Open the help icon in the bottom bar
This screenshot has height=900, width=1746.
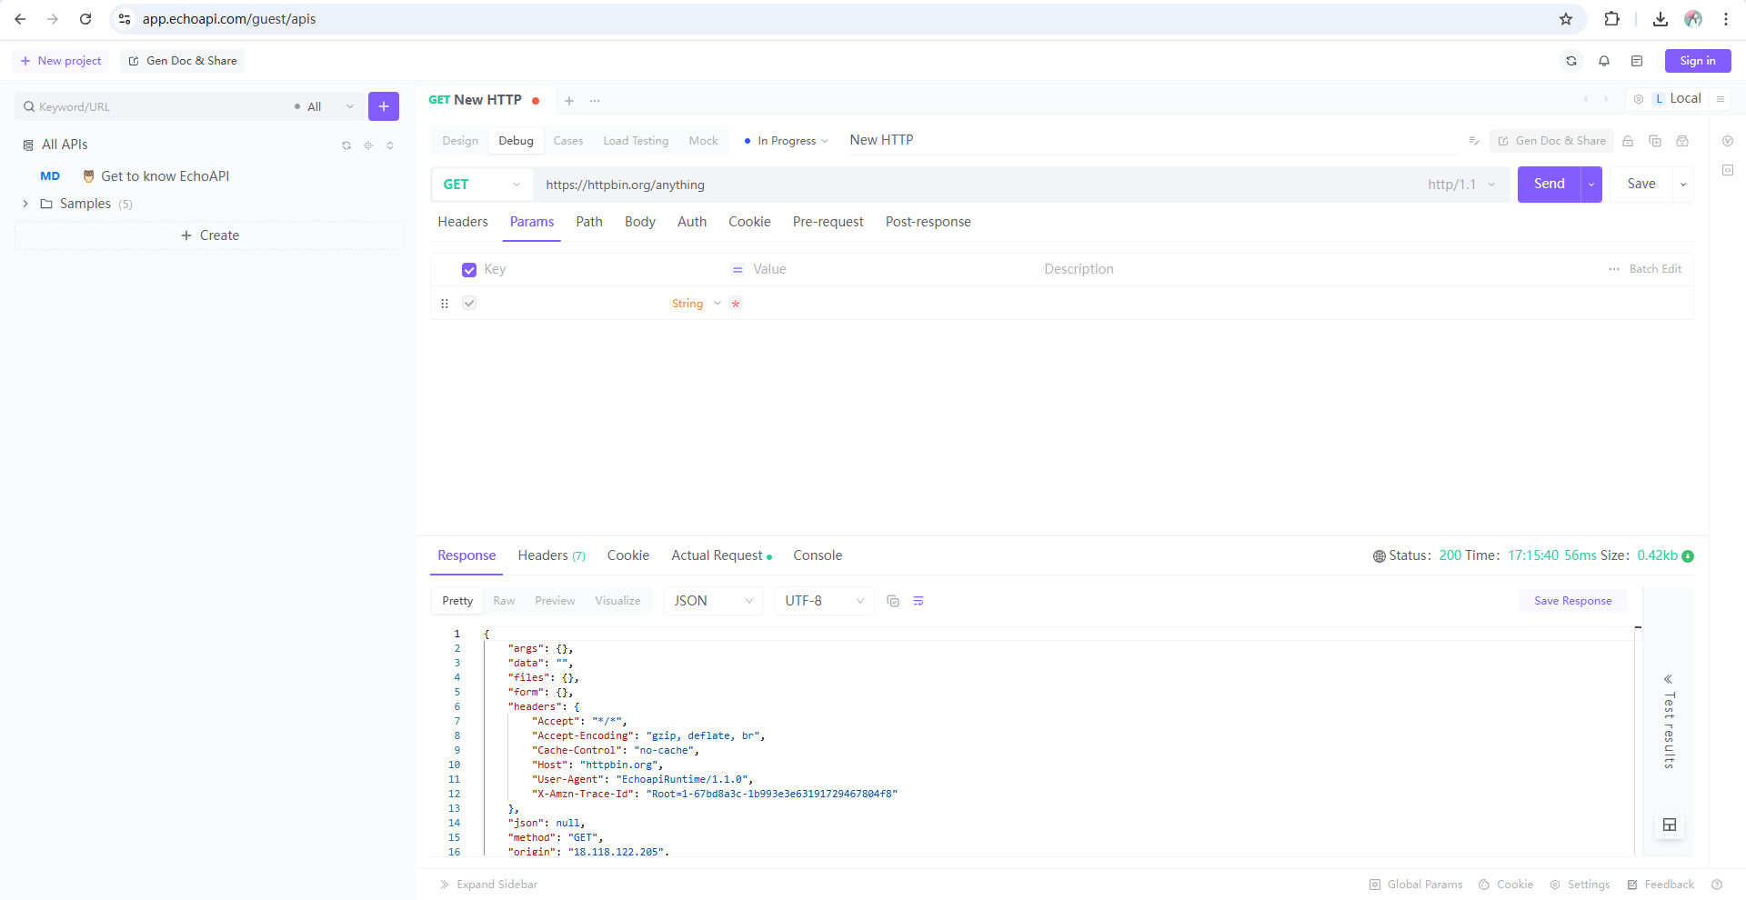tap(1717, 885)
